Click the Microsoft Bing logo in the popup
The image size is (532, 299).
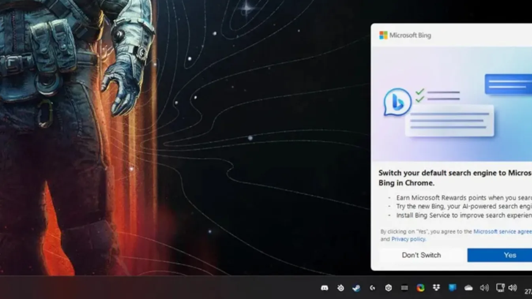(x=405, y=35)
